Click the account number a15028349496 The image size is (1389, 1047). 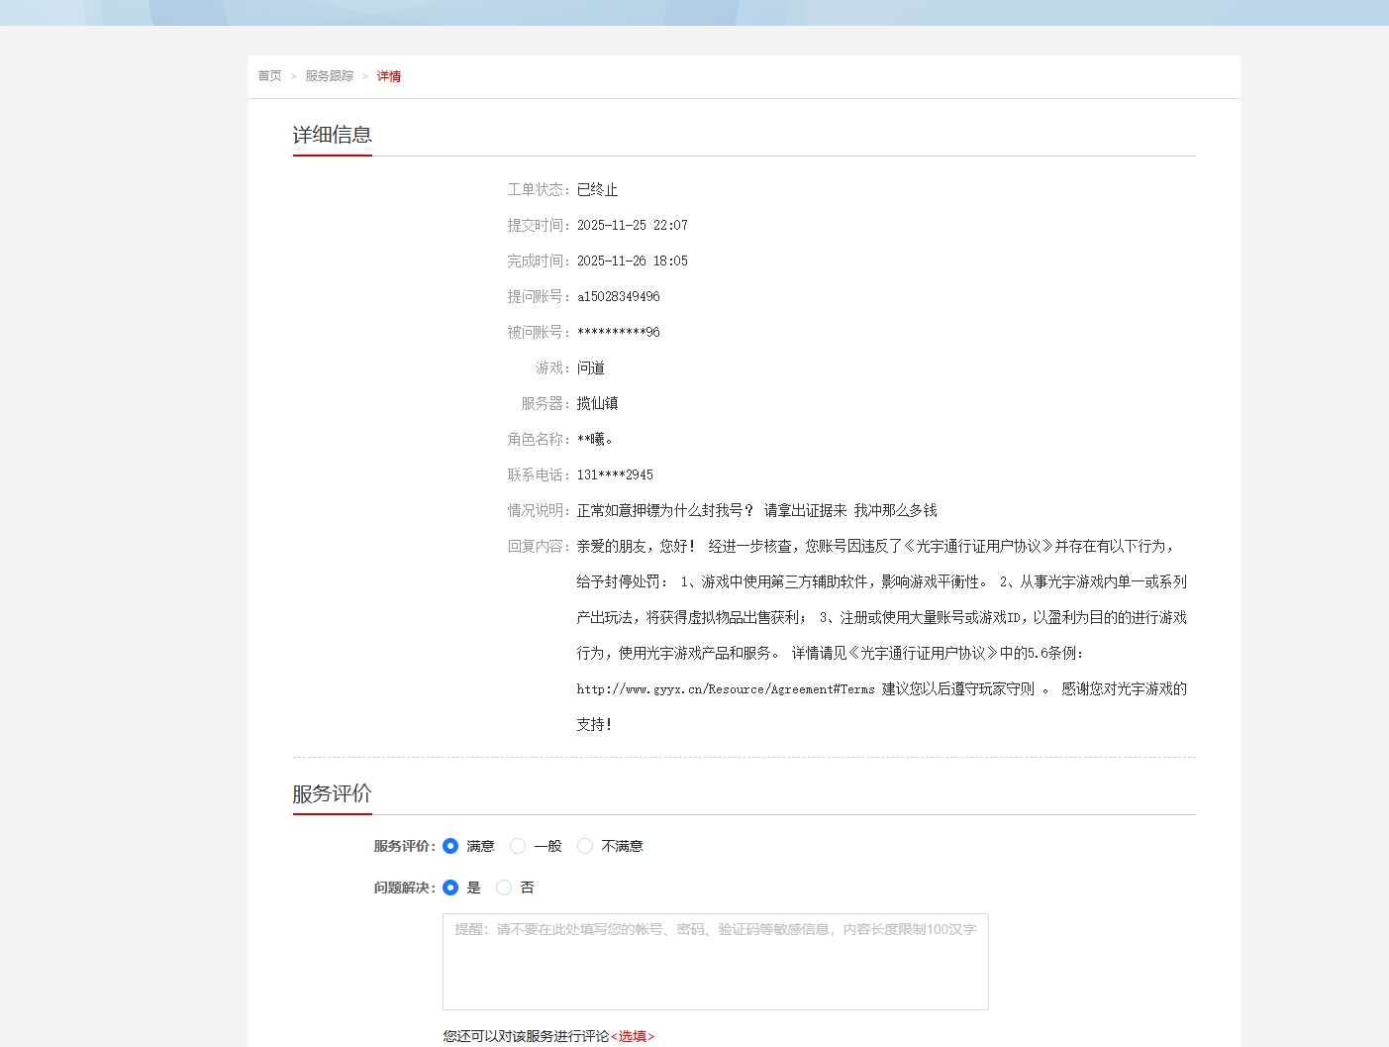point(618,297)
